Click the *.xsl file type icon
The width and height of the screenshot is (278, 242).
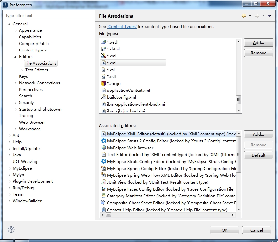click(x=103, y=70)
